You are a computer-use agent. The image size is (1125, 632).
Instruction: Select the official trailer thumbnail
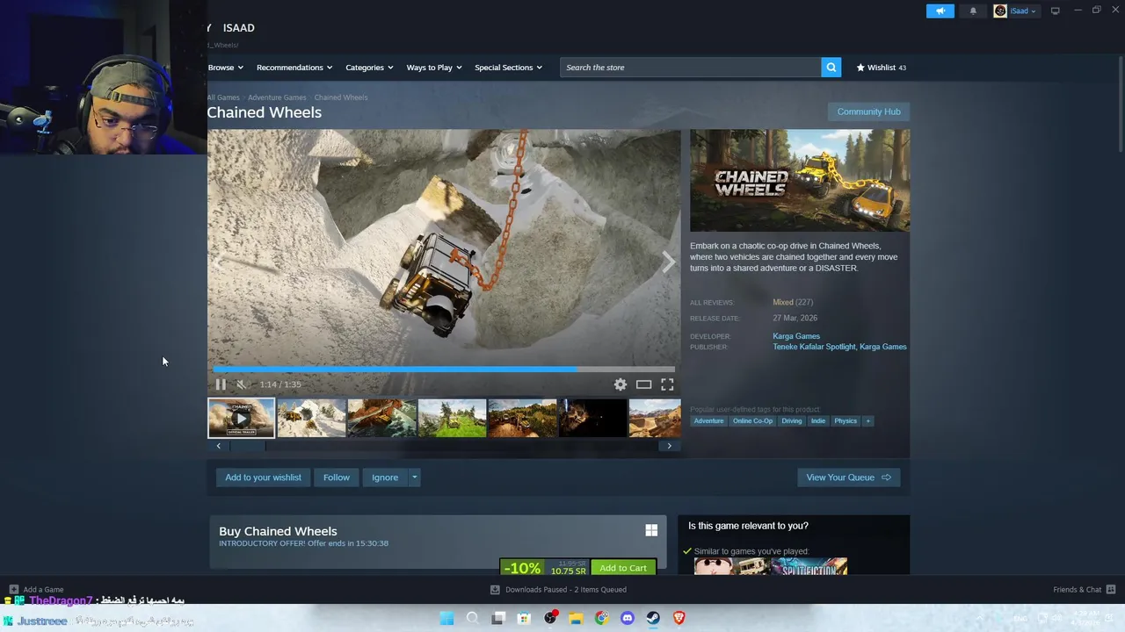[x=241, y=418]
